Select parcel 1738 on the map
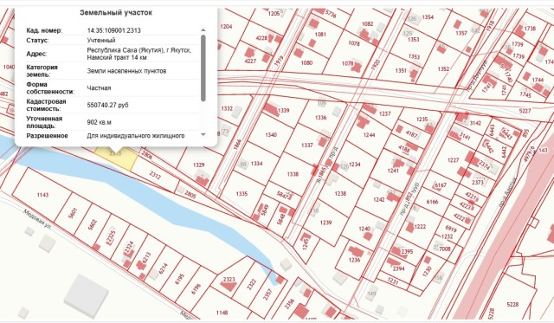The image size is (554, 323). point(530,29)
